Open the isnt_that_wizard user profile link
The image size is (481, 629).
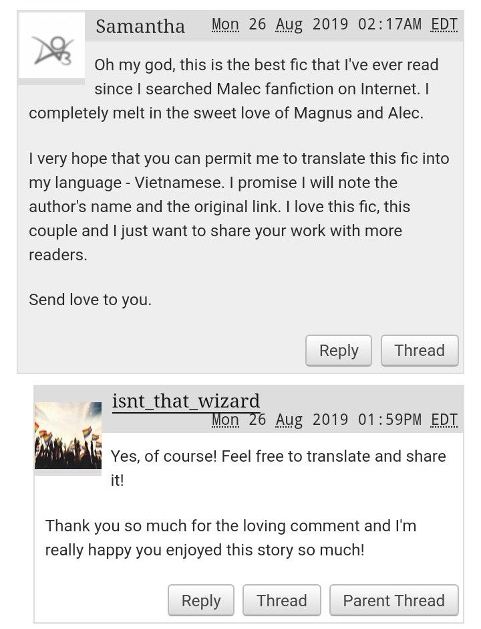click(186, 401)
